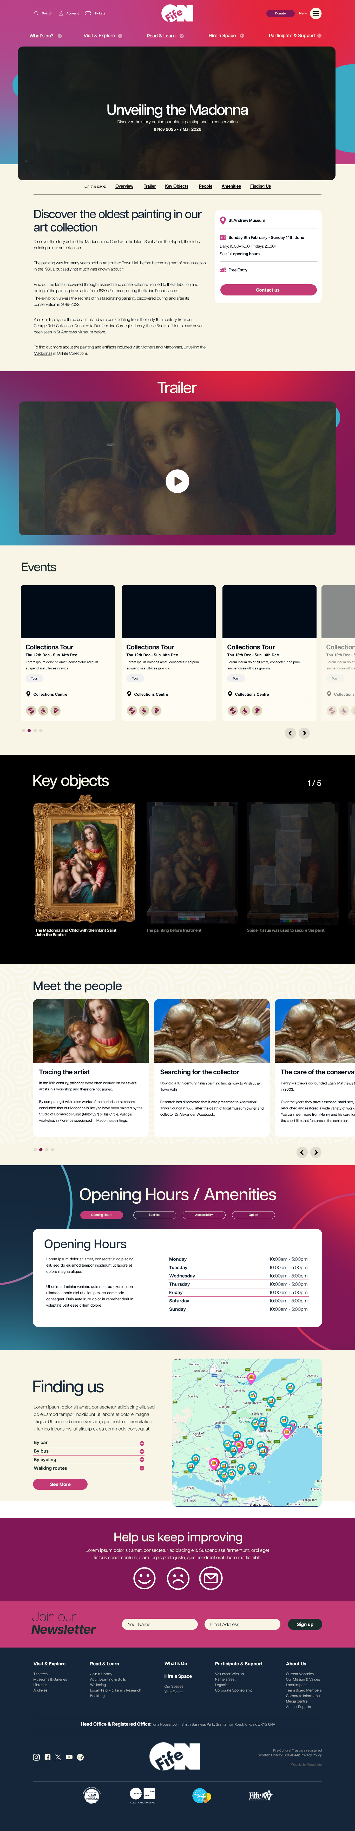The height and width of the screenshot is (1831, 355).
Task: Open the Visit & Explore dropdown
Action: pyautogui.click(x=102, y=36)
